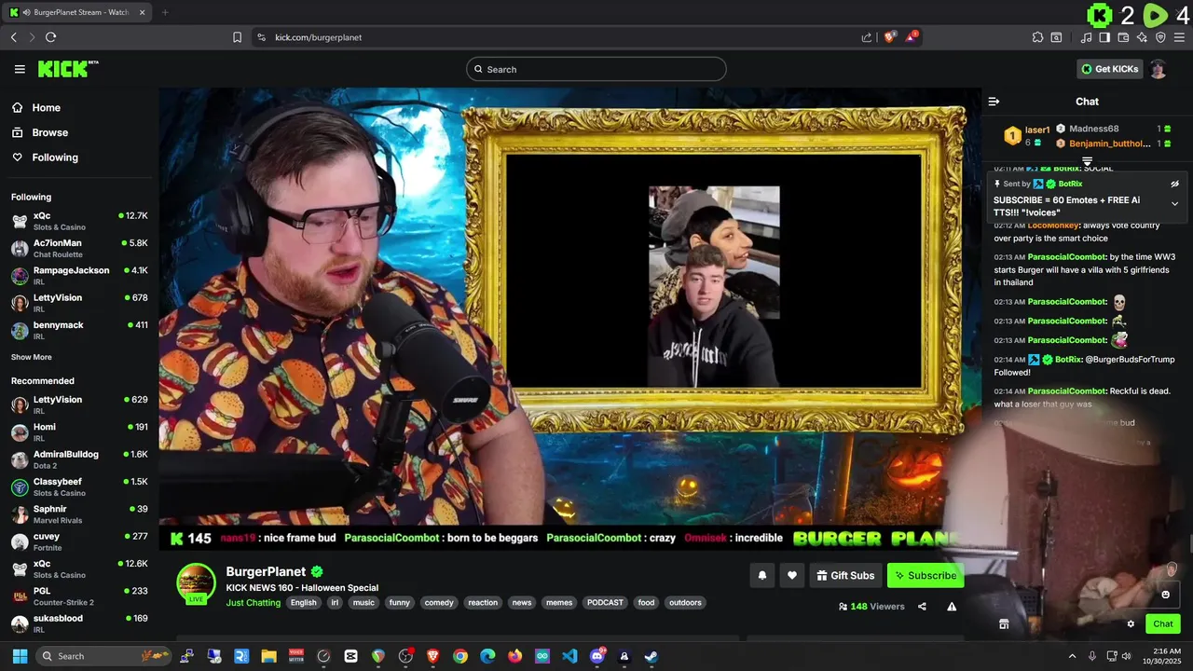Open the BurgerPlanet channel avatar

[196, 583]
